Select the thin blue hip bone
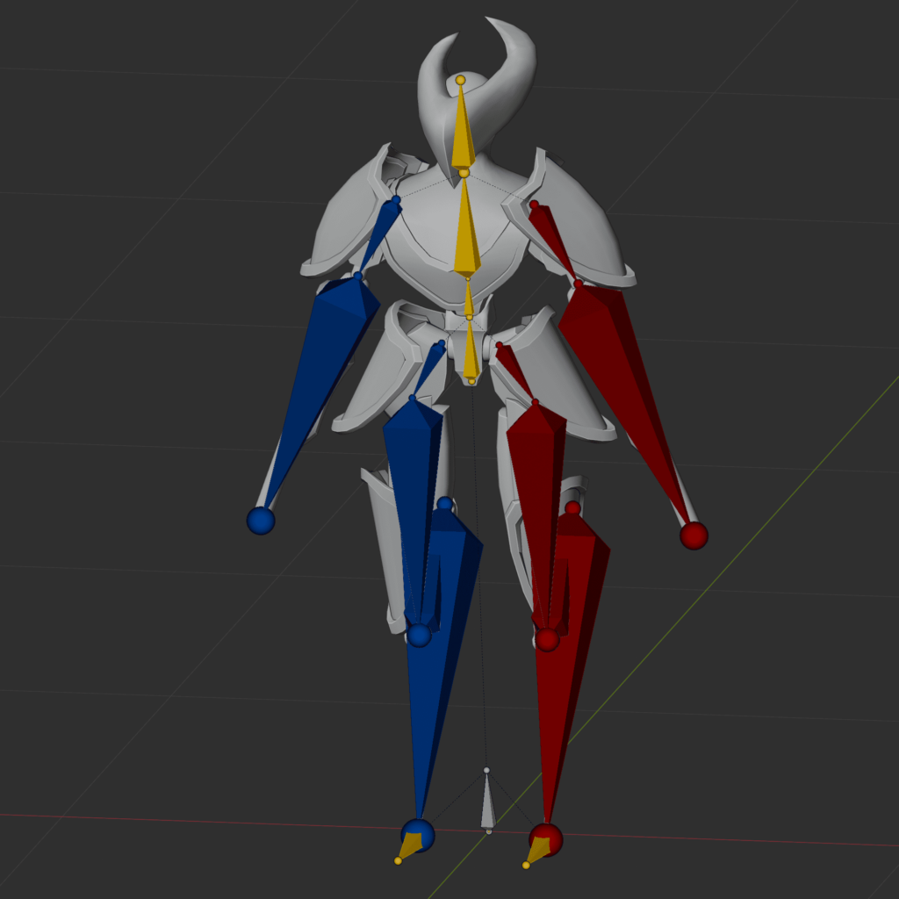 (428, 370)
